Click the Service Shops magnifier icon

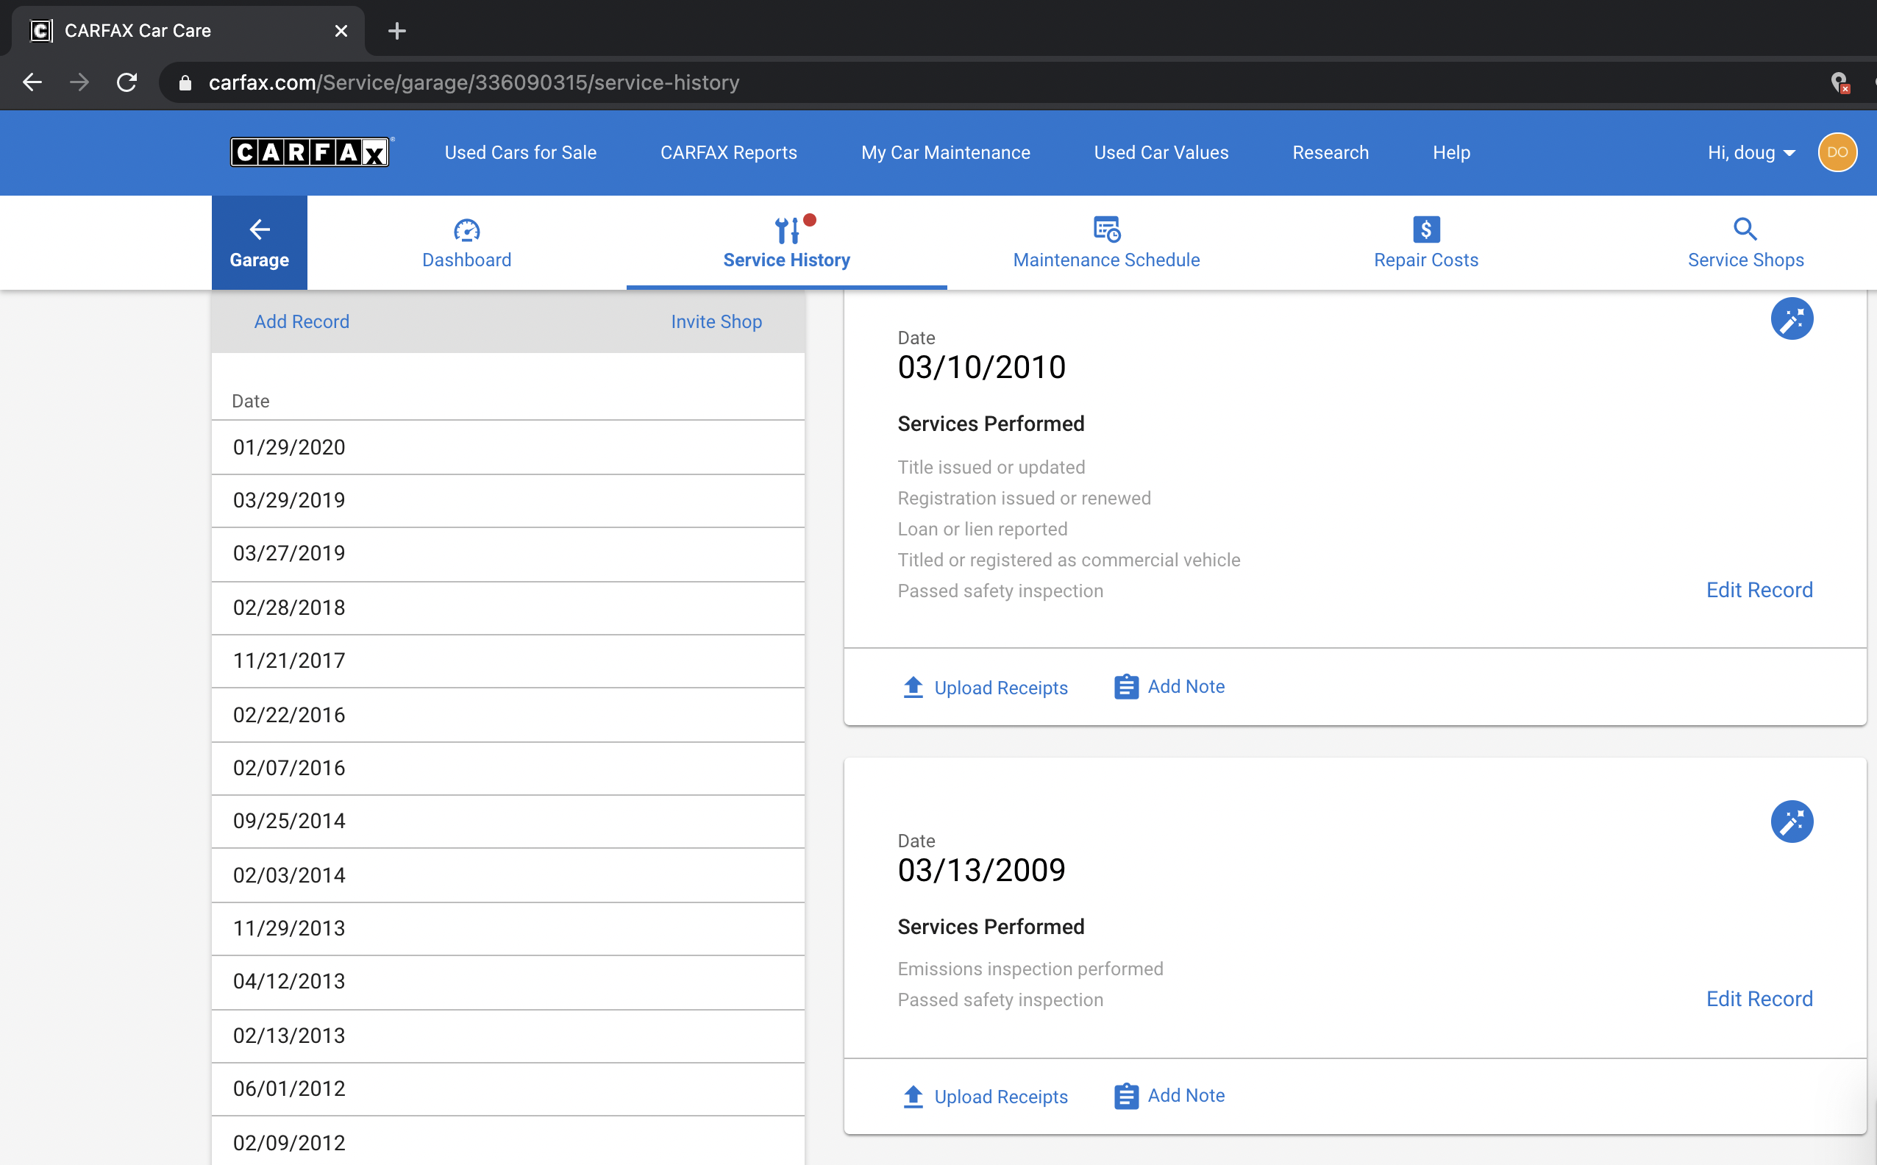[1745, 229]
